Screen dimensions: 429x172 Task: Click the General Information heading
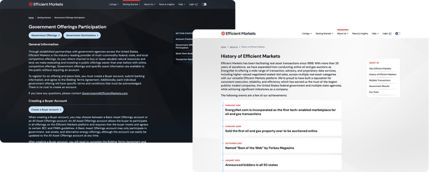(44, 44)
